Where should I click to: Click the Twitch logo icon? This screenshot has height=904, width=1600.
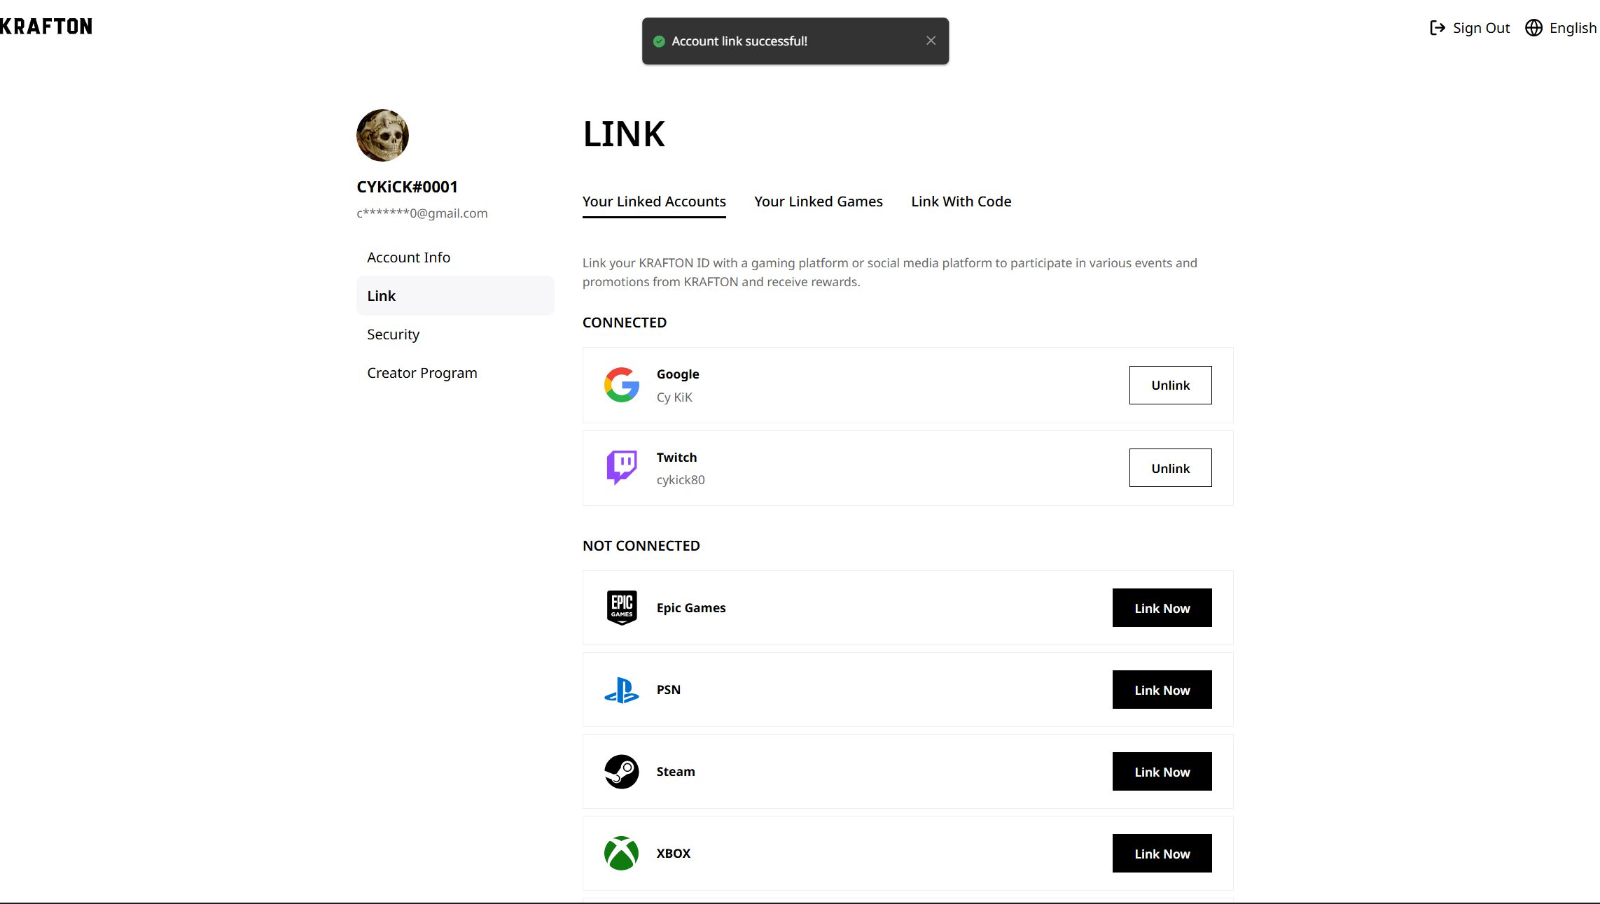[x=622, y=467]
